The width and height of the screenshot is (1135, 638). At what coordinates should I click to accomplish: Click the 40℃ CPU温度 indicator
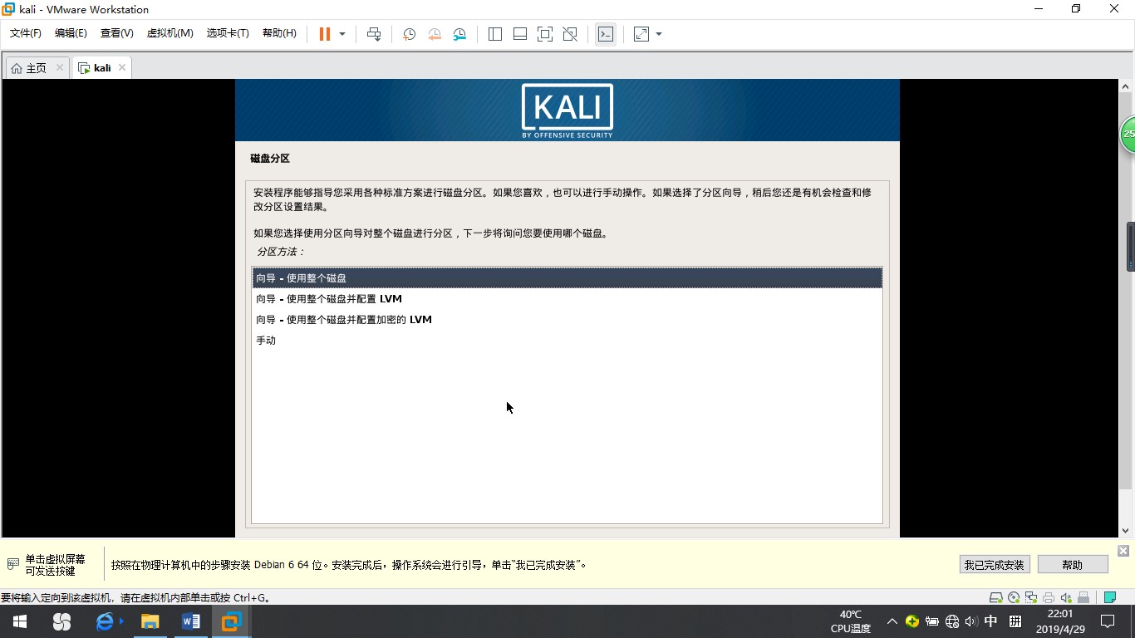tap(851, 621)
